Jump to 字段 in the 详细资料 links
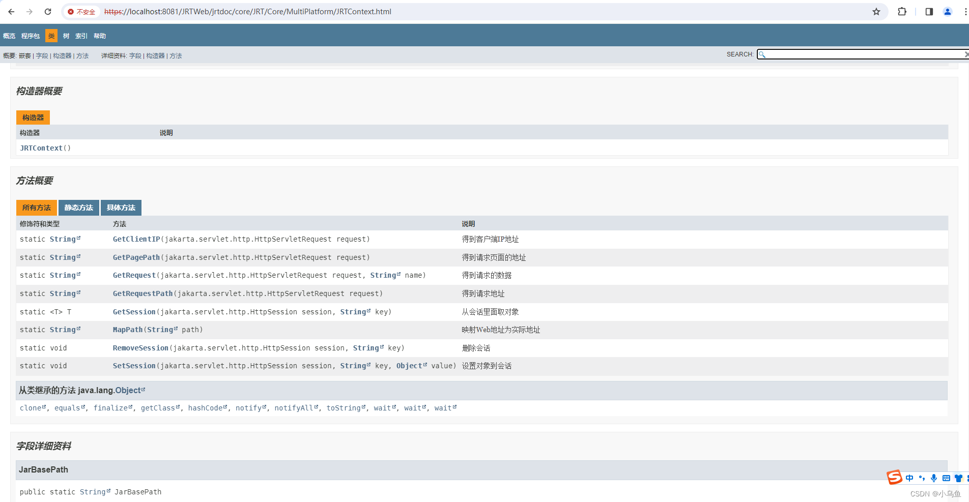This screenshot has width=969, height=502. [x=135, y=56]
